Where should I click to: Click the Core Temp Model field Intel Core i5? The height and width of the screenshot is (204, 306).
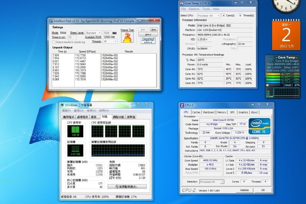coord(225,25)
